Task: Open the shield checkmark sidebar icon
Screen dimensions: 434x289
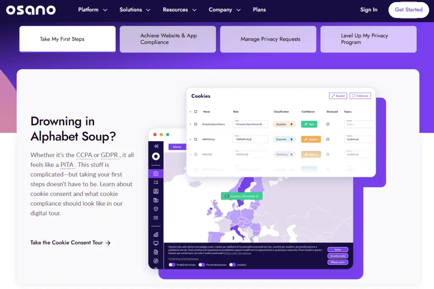Action: point(156,209)
